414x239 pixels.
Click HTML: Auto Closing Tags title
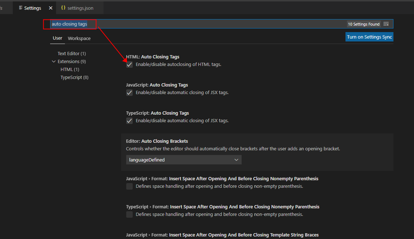153,57
